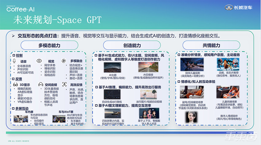Image resolution: width=261 pixels, height=145 pixels.
Task: Click the microphone icon beside 语音
Action: [14, 61]
